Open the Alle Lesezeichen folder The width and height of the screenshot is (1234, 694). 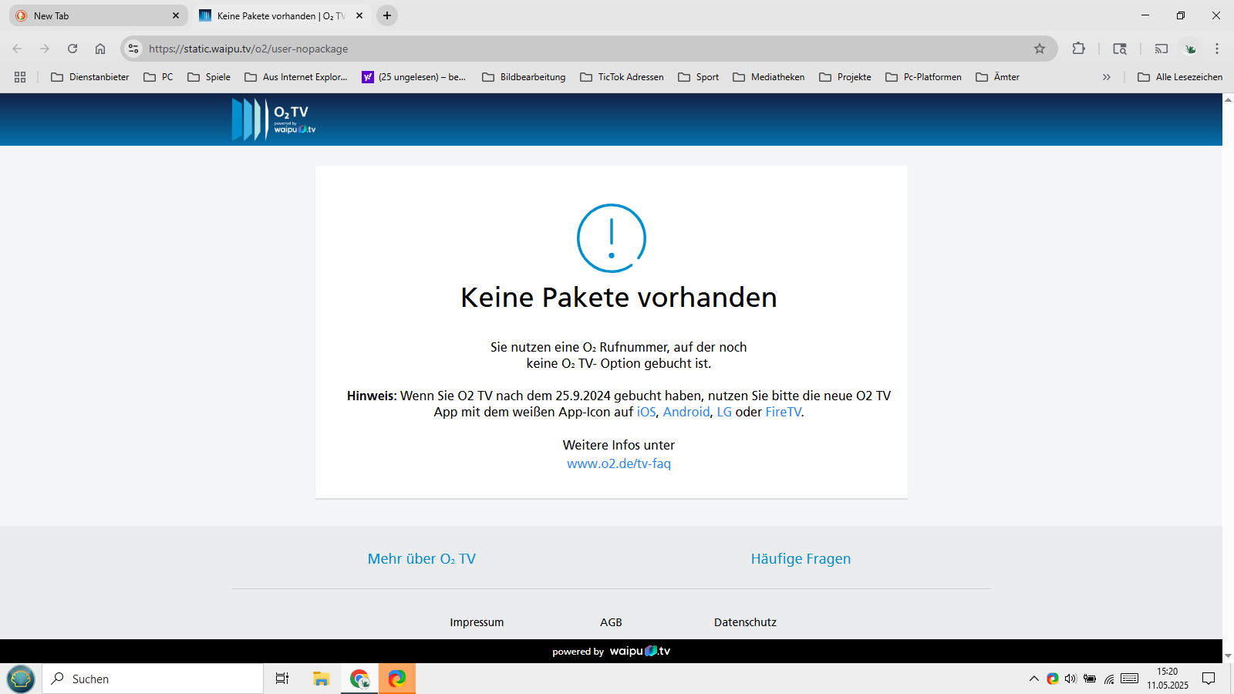pyautogui.click(x=1180, y=77)
